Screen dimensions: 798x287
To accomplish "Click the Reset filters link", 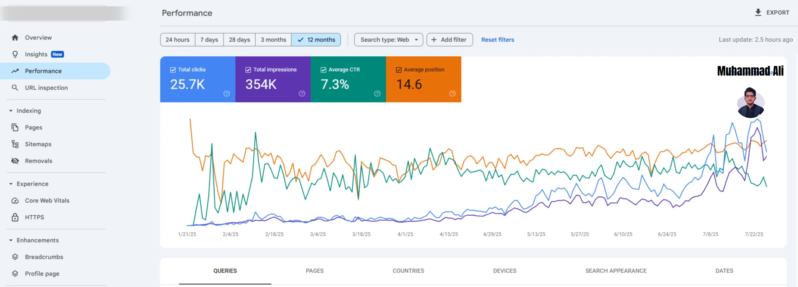I will click(x=498, y=40).
